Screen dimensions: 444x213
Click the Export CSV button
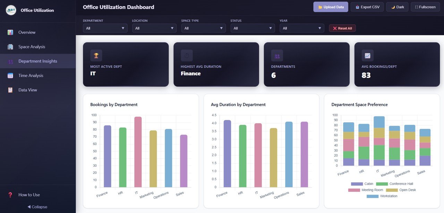click(367, 7)
